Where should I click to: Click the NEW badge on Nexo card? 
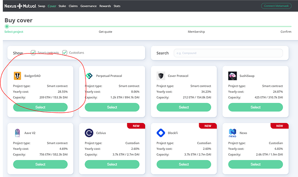tap(279, 126)
